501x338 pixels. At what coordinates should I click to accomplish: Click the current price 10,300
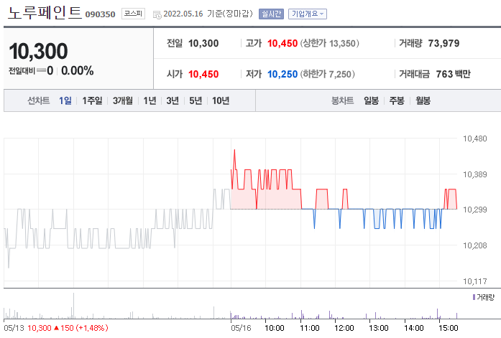point(38,51)
